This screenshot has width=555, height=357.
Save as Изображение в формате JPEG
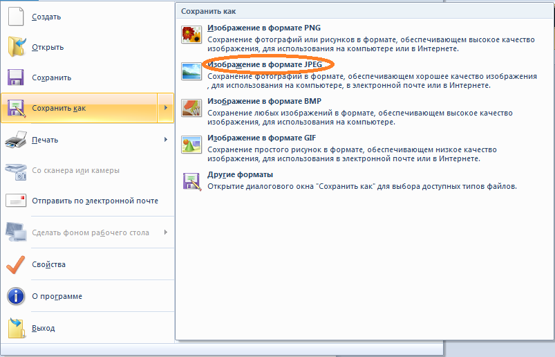[265, 64]
